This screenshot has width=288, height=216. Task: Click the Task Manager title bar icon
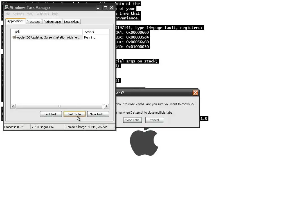pyautogui.click(x=7, y=7)
